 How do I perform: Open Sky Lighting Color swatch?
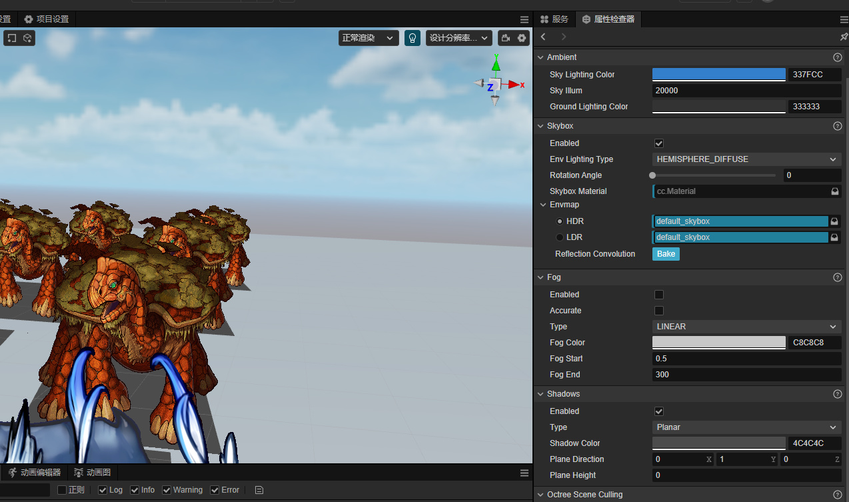coord(719,75)
